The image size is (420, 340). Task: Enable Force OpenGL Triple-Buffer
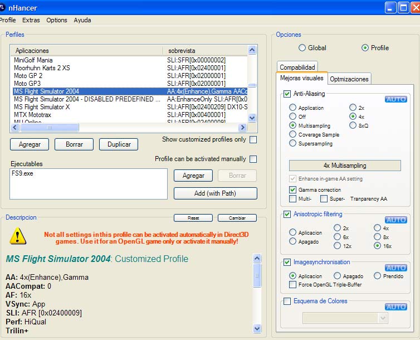click(x=293, y=285)
